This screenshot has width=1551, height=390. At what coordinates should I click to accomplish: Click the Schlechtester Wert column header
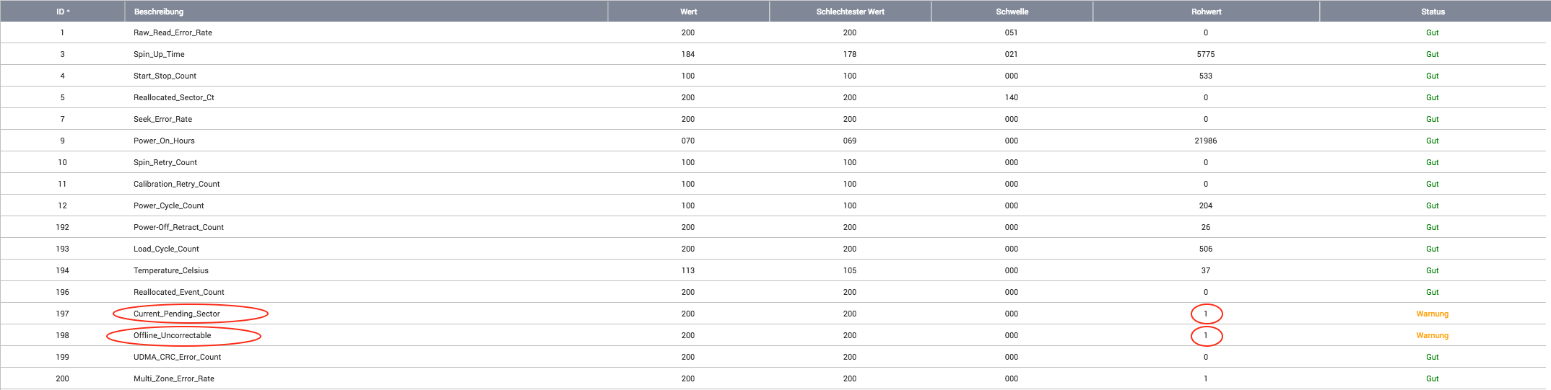click(850, 12)
